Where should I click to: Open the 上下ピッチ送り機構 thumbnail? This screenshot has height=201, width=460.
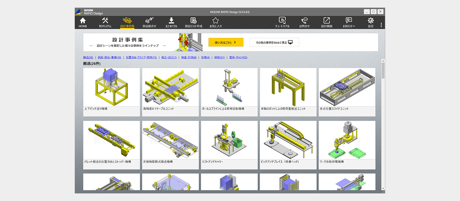tap(111, 90)
